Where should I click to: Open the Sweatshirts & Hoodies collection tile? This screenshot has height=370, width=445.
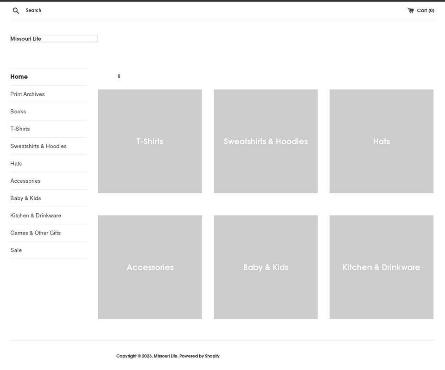[x=266, y=141]
